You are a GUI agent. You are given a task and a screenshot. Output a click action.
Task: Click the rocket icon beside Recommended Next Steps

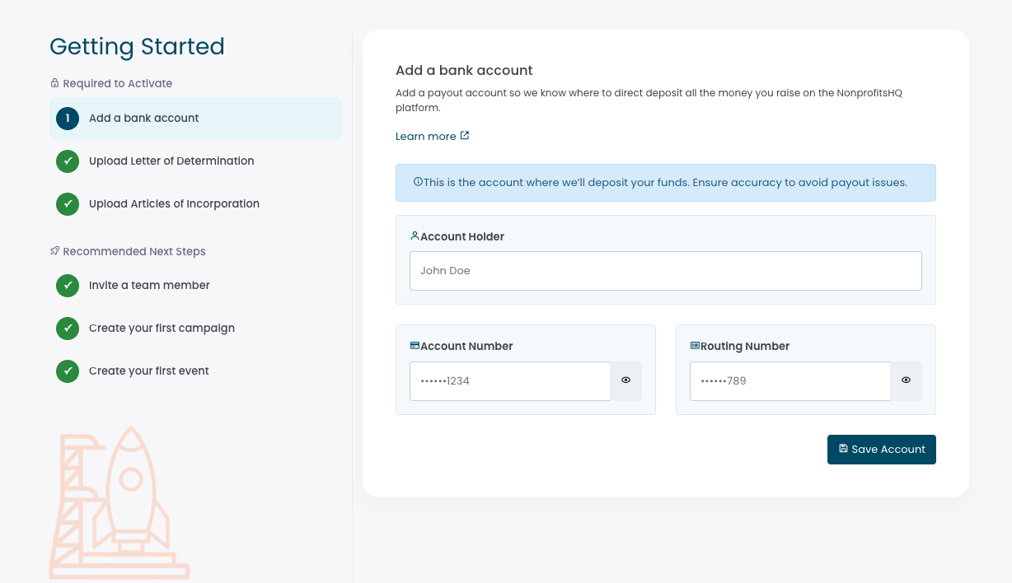pyautogui.click(x=54, y=250)
